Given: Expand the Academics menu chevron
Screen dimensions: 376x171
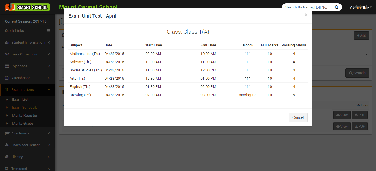Looking at the screenshot, I should pyautogui.click(x=49, y=133).
